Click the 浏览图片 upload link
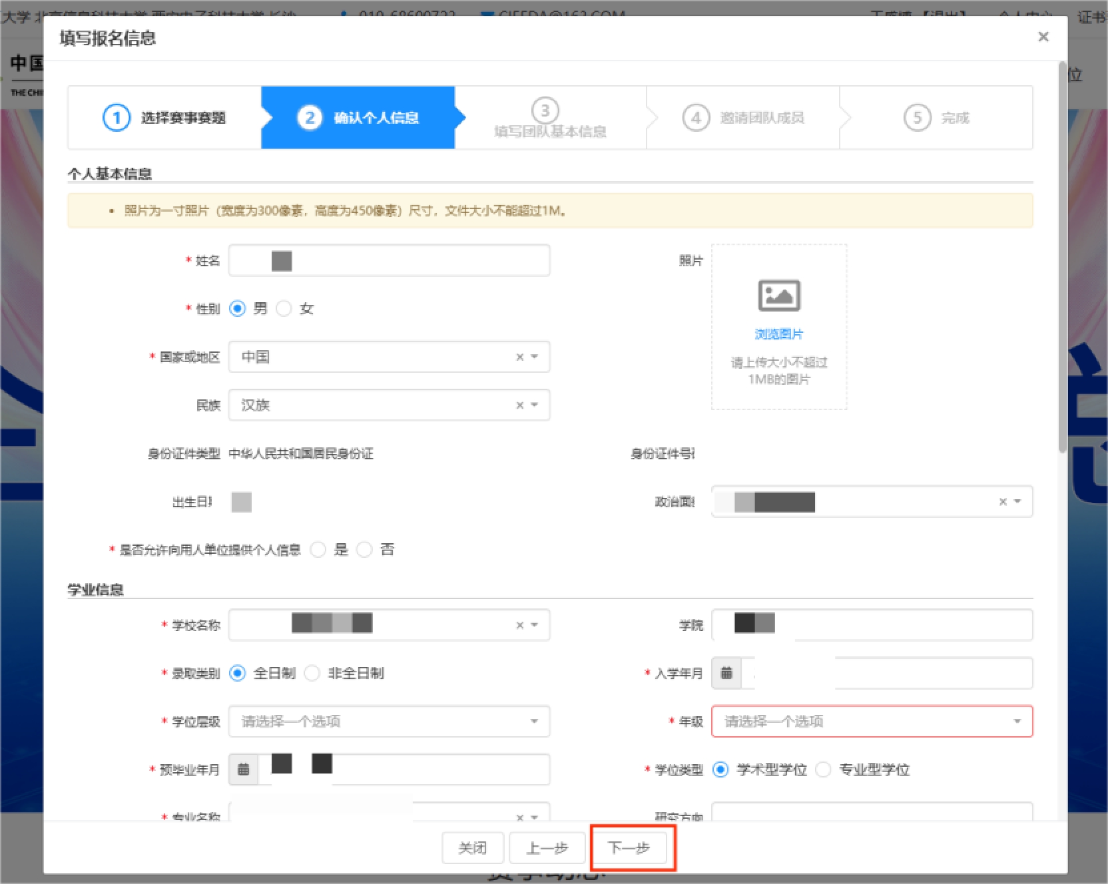The height and width of the screenshot is (884, 1108). coord(778,334)
